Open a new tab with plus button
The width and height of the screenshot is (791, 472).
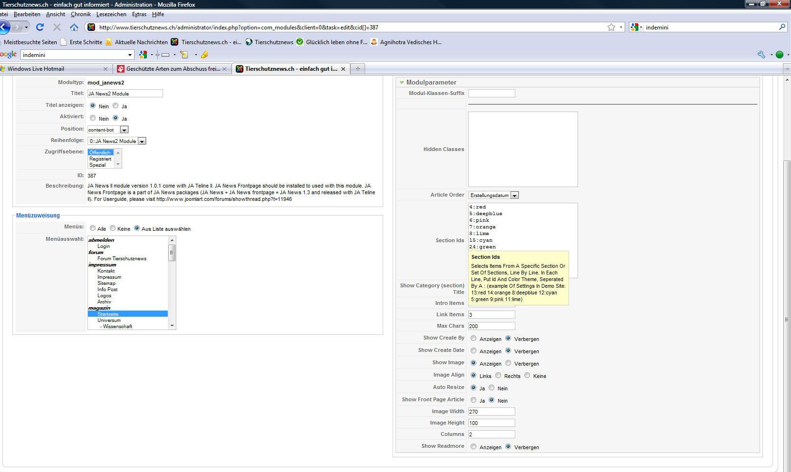357,69
